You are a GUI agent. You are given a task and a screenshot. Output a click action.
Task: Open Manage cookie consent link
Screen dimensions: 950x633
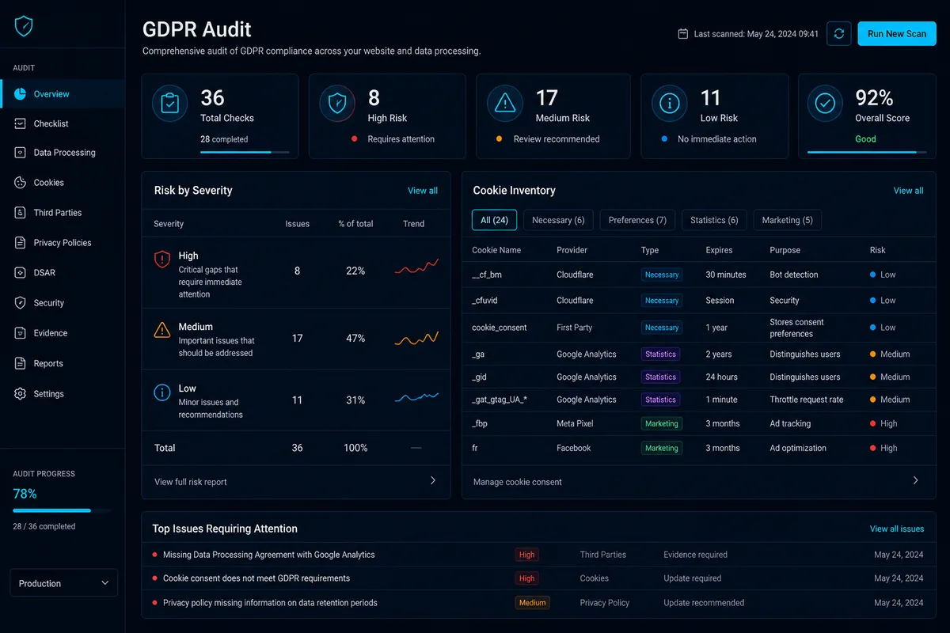pyautogui.click(x=518, y=482)
